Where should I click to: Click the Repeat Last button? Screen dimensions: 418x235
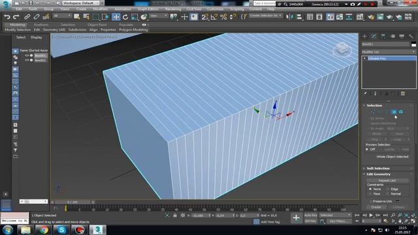[387, 180]
